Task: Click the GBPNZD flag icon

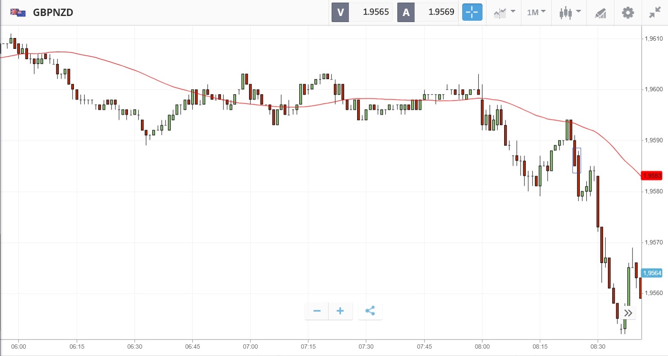Action: [x=18, y=12]
